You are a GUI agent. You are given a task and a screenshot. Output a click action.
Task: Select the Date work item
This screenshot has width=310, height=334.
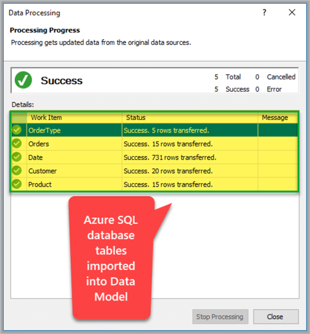point(35,157)
